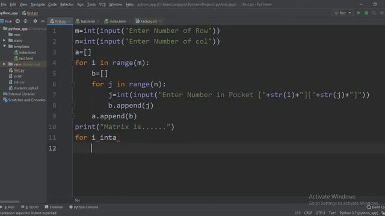The height and width of the screenshot is (216, 385).
Task: Select python_app root folder in tree
Action: pos(17,29)
